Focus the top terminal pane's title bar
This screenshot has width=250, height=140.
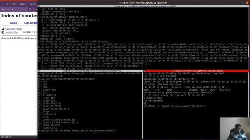145,6
